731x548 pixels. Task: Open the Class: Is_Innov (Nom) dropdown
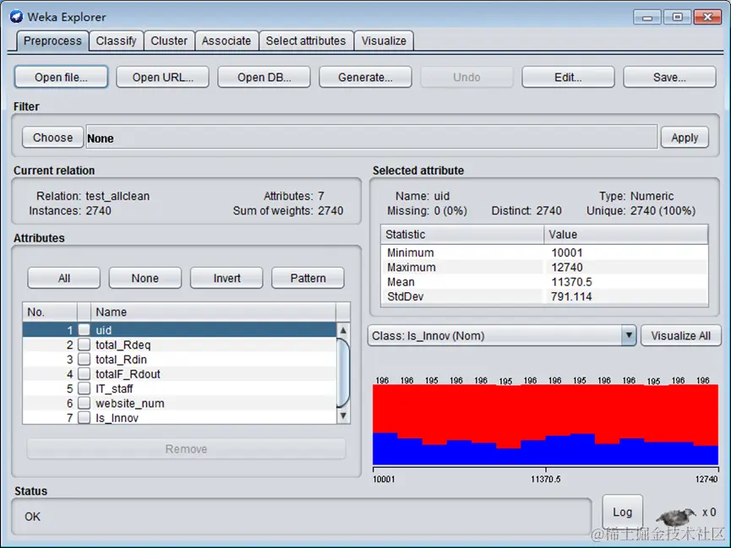point(502,335)
